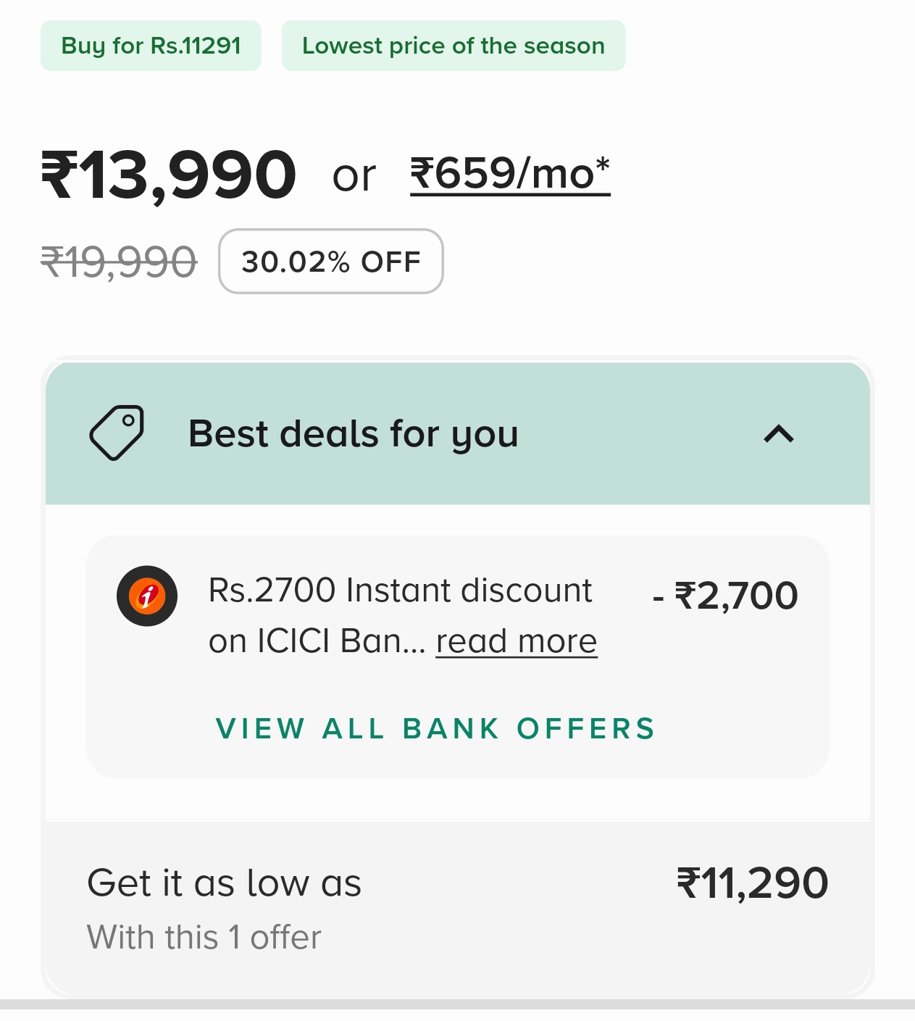Click the gray divider bar at bottom

457,1004
